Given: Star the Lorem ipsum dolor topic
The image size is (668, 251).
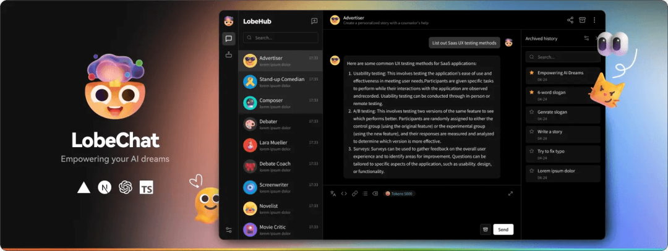Looking at the screenshot, I should click(531, 171).
